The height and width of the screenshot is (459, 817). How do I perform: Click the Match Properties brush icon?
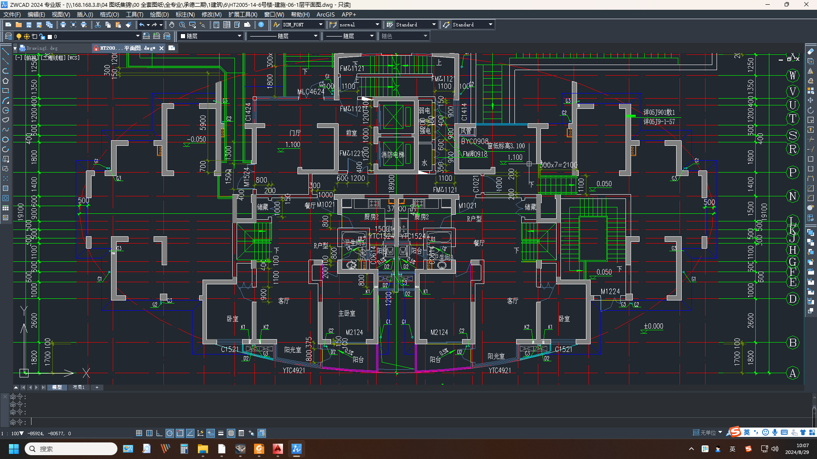coord(129,25)
